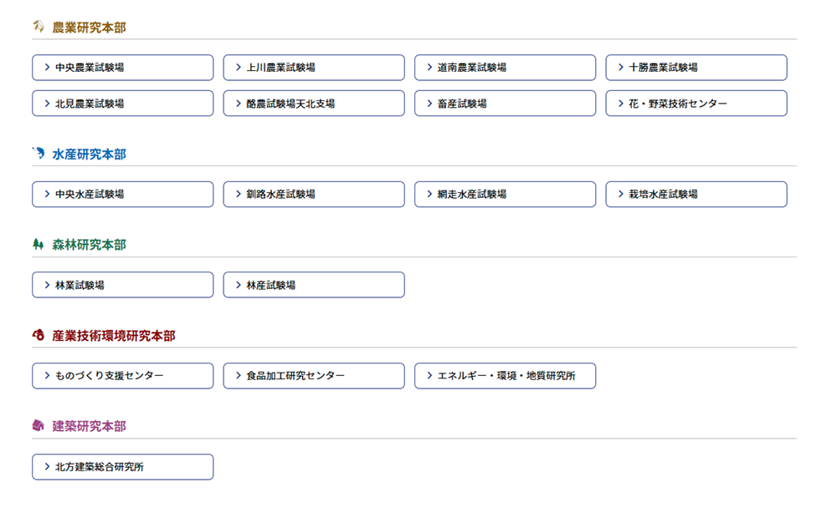837x508 pixels.
Task: Open the 道南農業試験場 page
Action: (x=505, y=68)
